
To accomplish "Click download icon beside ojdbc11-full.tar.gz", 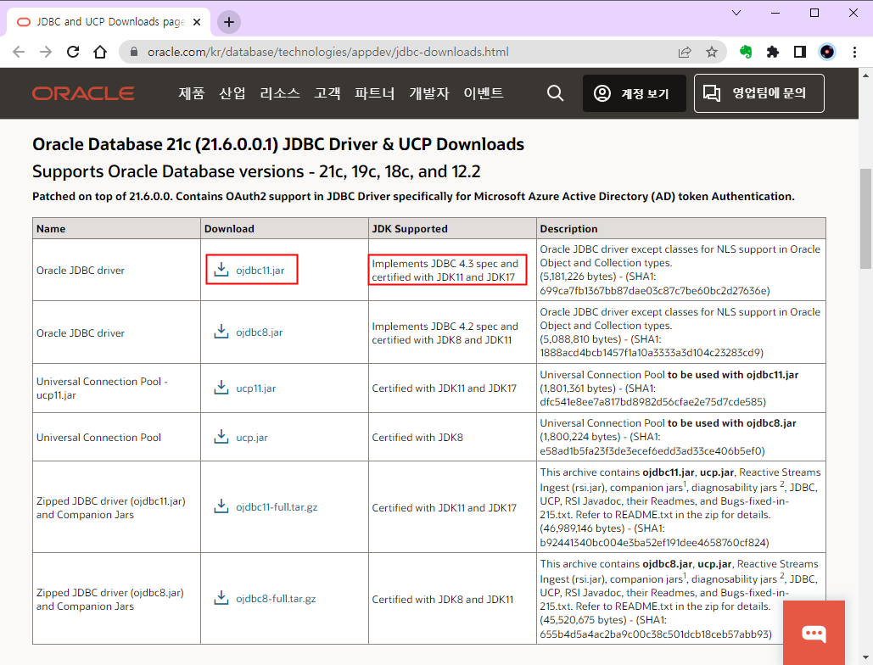I will click(221, 506).
